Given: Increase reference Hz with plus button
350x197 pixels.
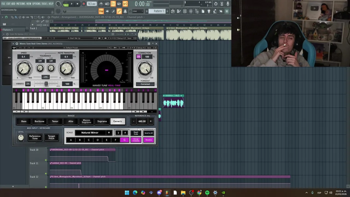Looking at the screenshot, I should (150, 121).
